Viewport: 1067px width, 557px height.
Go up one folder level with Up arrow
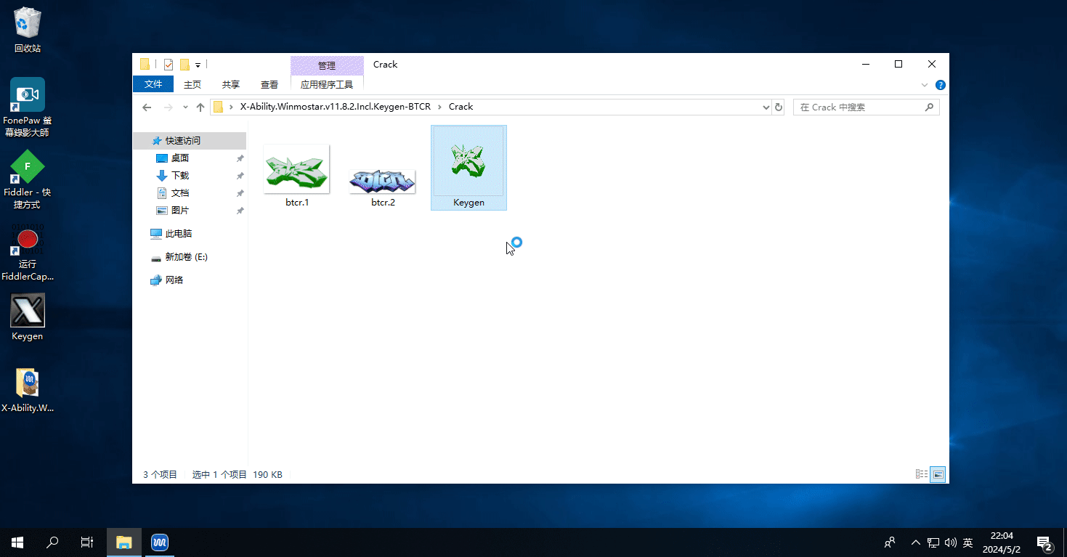(x=200, y=107)
